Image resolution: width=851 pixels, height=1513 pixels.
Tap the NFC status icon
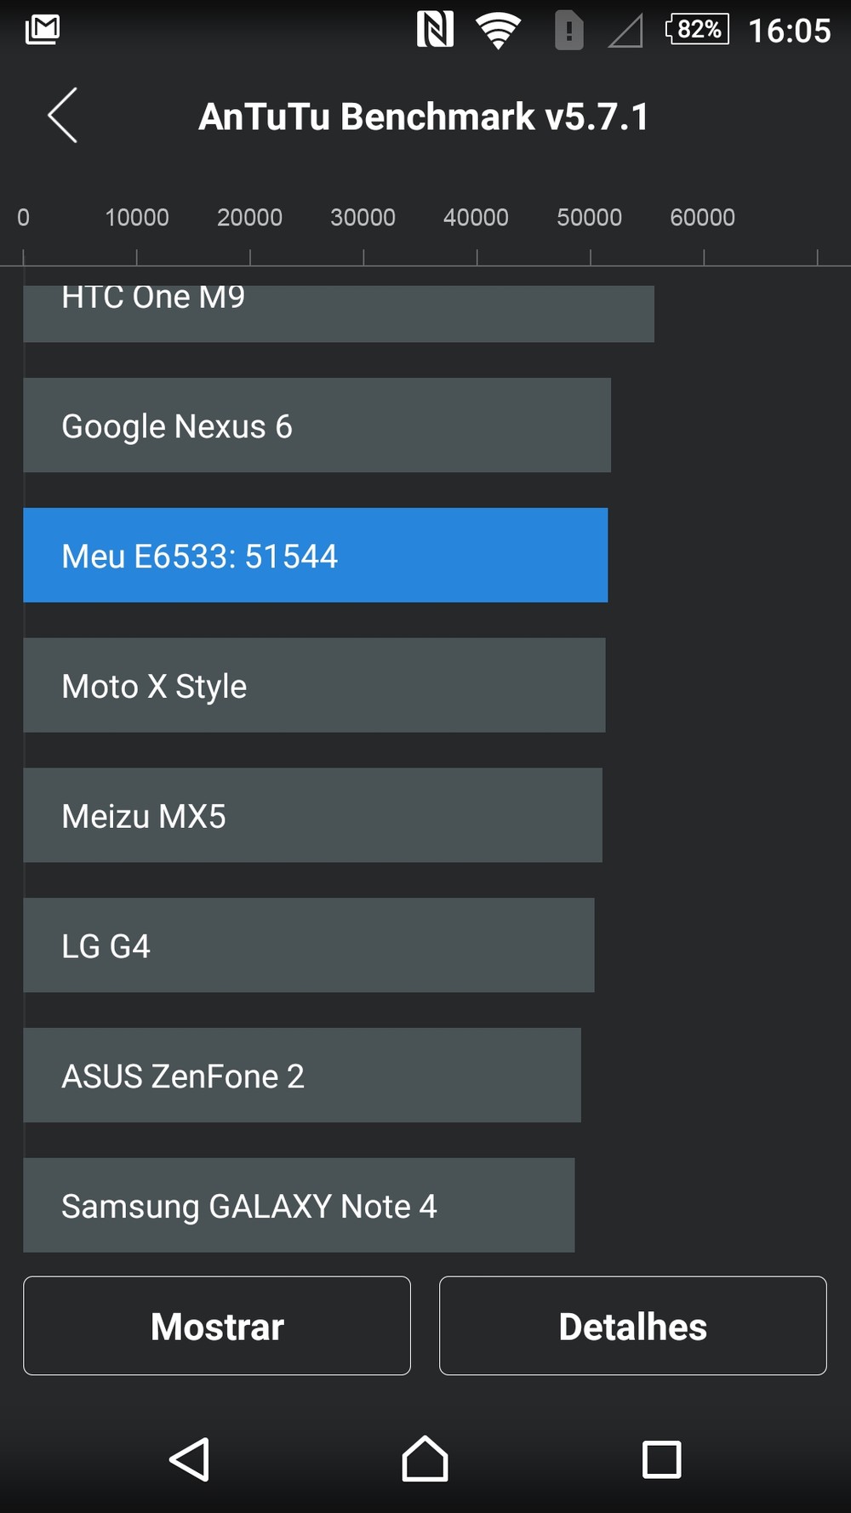pyautogui.click(x=435, y=30)
